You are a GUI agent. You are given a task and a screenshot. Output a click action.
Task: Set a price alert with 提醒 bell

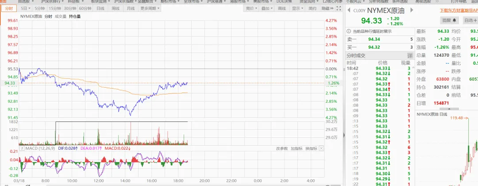click(x=450, y=20)
